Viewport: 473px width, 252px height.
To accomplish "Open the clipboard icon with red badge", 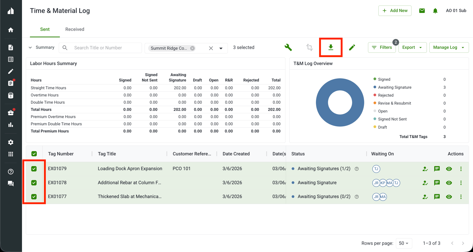I will [11, 83].
